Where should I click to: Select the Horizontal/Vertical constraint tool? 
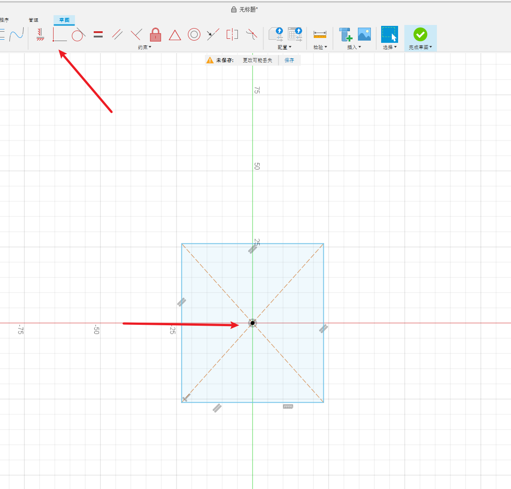tap(41, 34)
